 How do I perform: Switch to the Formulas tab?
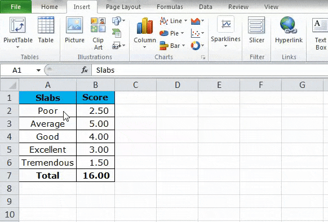point(170,7)
